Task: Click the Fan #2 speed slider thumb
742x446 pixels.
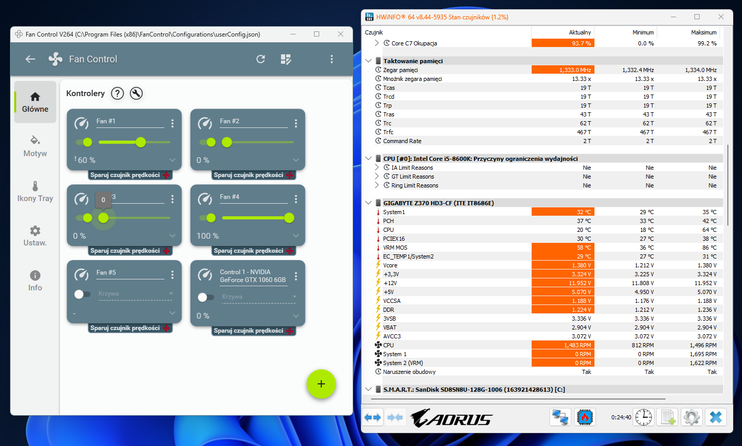Action: click(227, 142)
